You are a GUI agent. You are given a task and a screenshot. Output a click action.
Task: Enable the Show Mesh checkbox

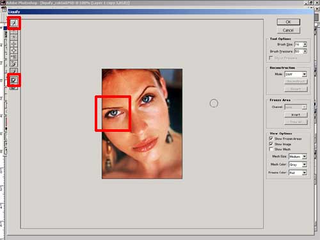(x=271, y=149)
